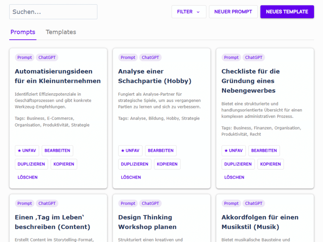Viewport: 323px width, 242px height.
Task: Delete the Automatisierungsideen prompt
Action: click(x=27, y=177)
